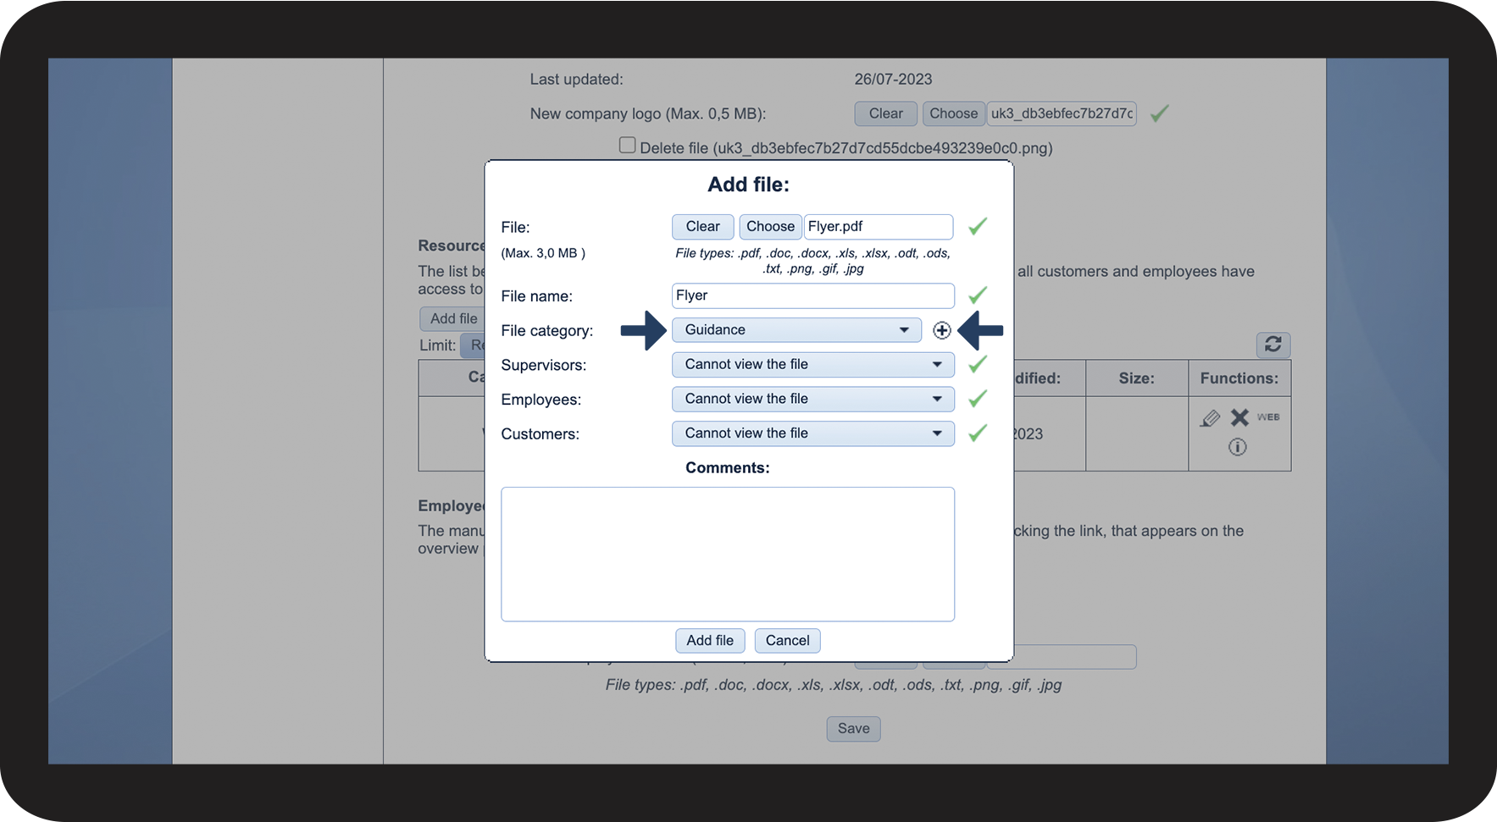1497x822 pixels.
Task: Clear the selected Flyer.pdf file
Action: [x=702, y=227]
